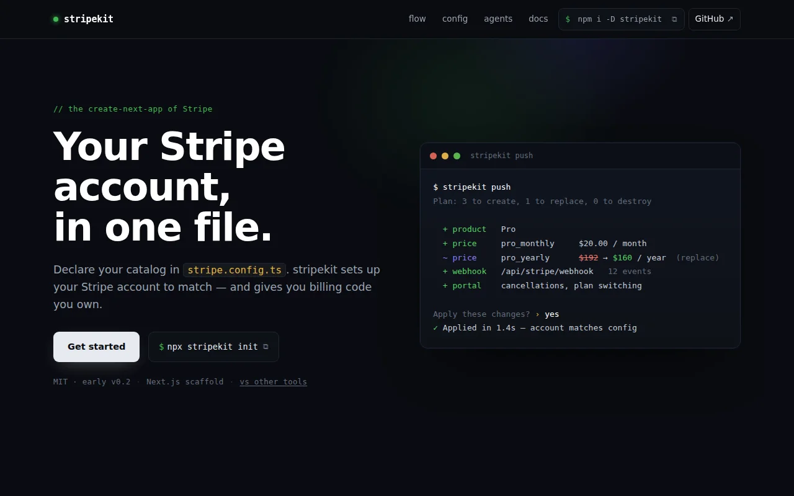Image resolution: width=794 pixels, height=496 pixels.
Task: Click the yellow dot in terminal window
Action: pyautogui.click(x=445, y=156)
